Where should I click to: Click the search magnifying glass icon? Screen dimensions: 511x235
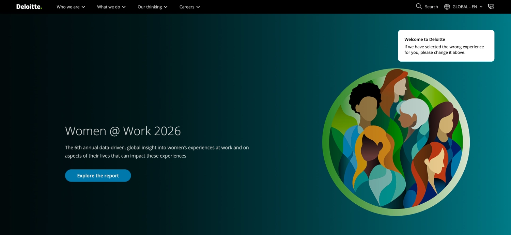(419, 6)
